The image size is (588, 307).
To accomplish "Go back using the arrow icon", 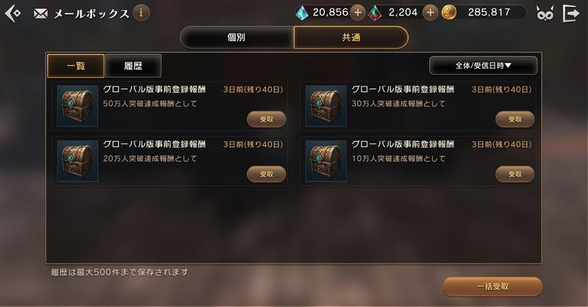I will point(12,13).
